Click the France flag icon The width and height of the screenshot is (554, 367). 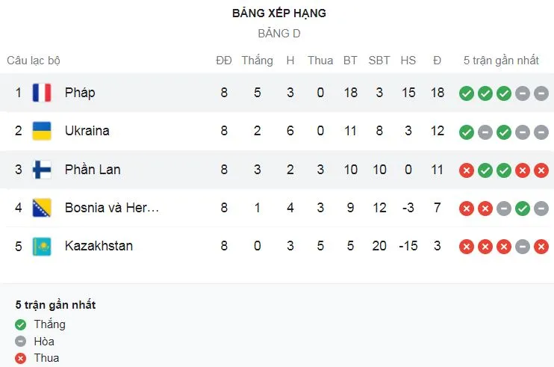click(x=42, y=93)
